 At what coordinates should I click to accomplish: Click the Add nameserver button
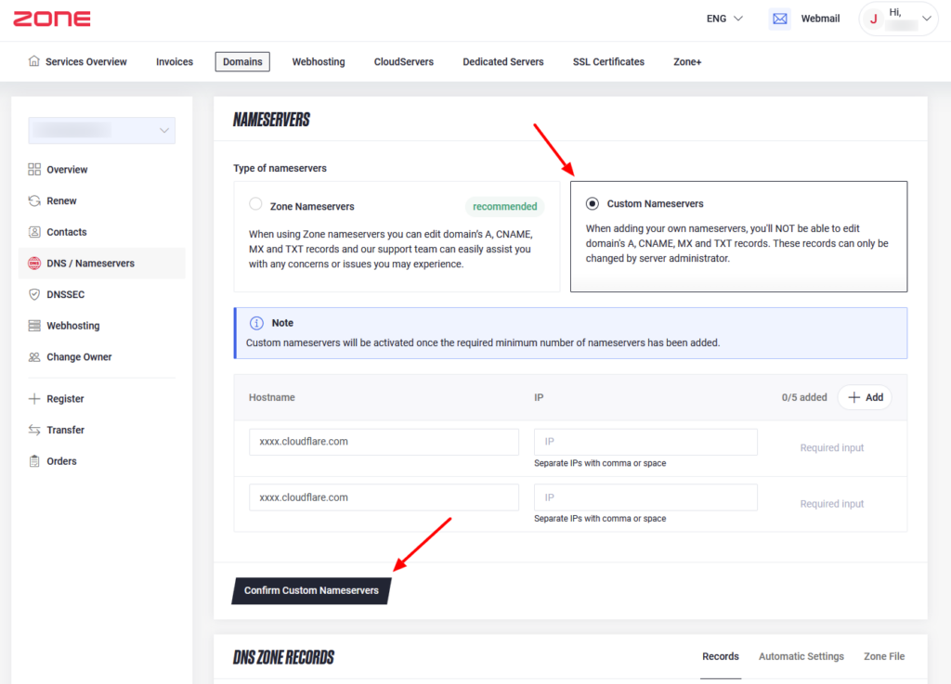point(865,397)
